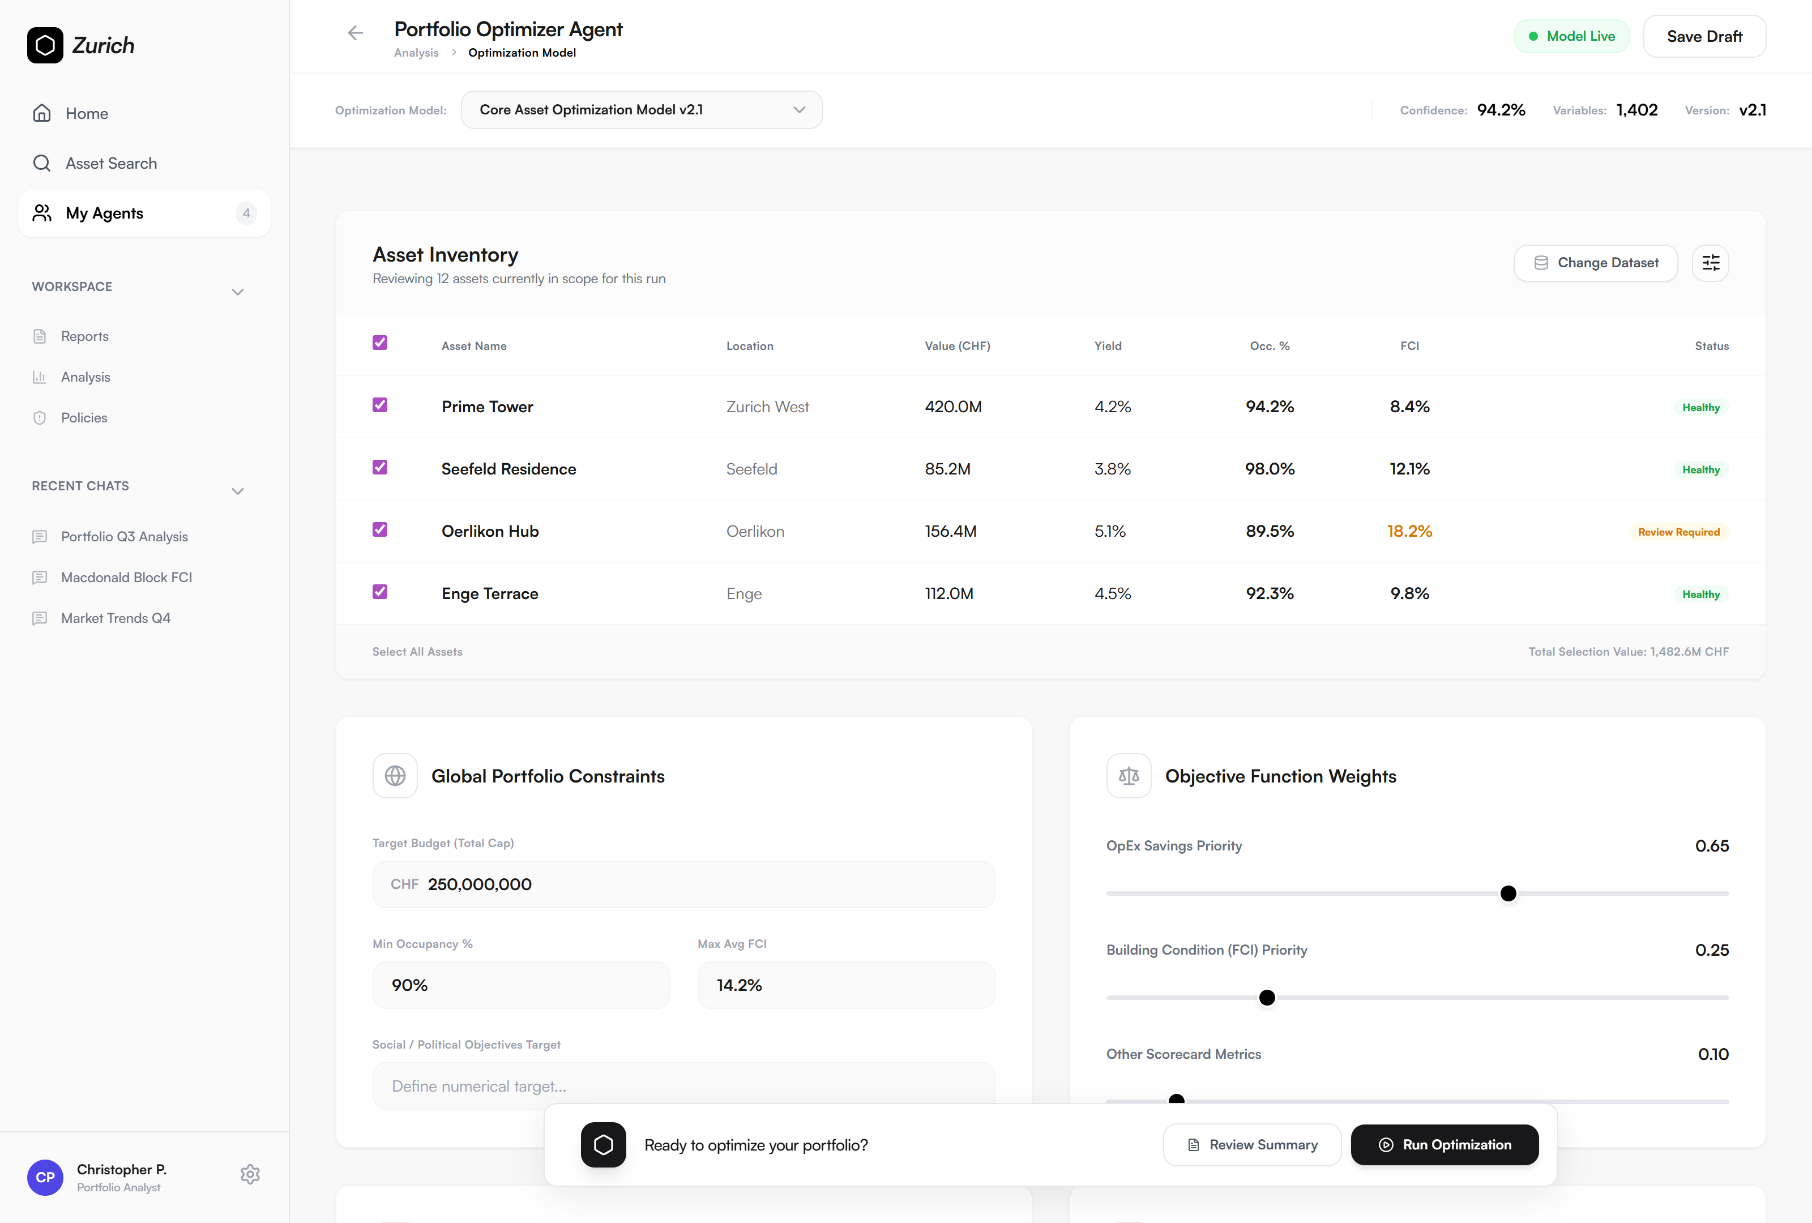
Task: Click the Total Selection Value text
Action: [1628, 652]
